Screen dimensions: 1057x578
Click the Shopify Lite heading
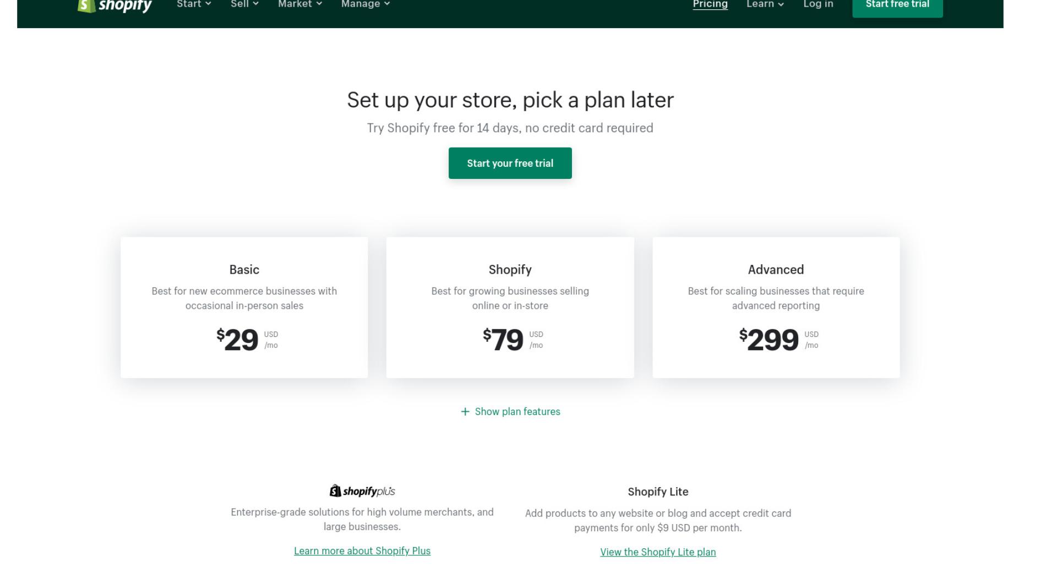pyautogui.click(x=658, y=492)
